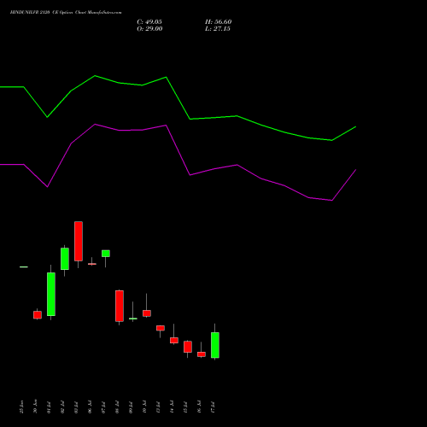The height and width of the screenshot is (427, 427).
Task: Click the high price value H: 56.60
Action: pyautogui.click(x=218, y=22)
